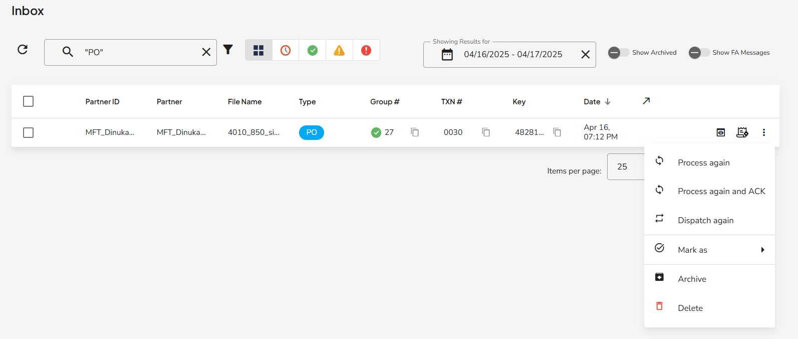The width and height of the screenshot is (798, 339).
Task: Click the row's three-dot more menu
Action: [x=764, y=132]
